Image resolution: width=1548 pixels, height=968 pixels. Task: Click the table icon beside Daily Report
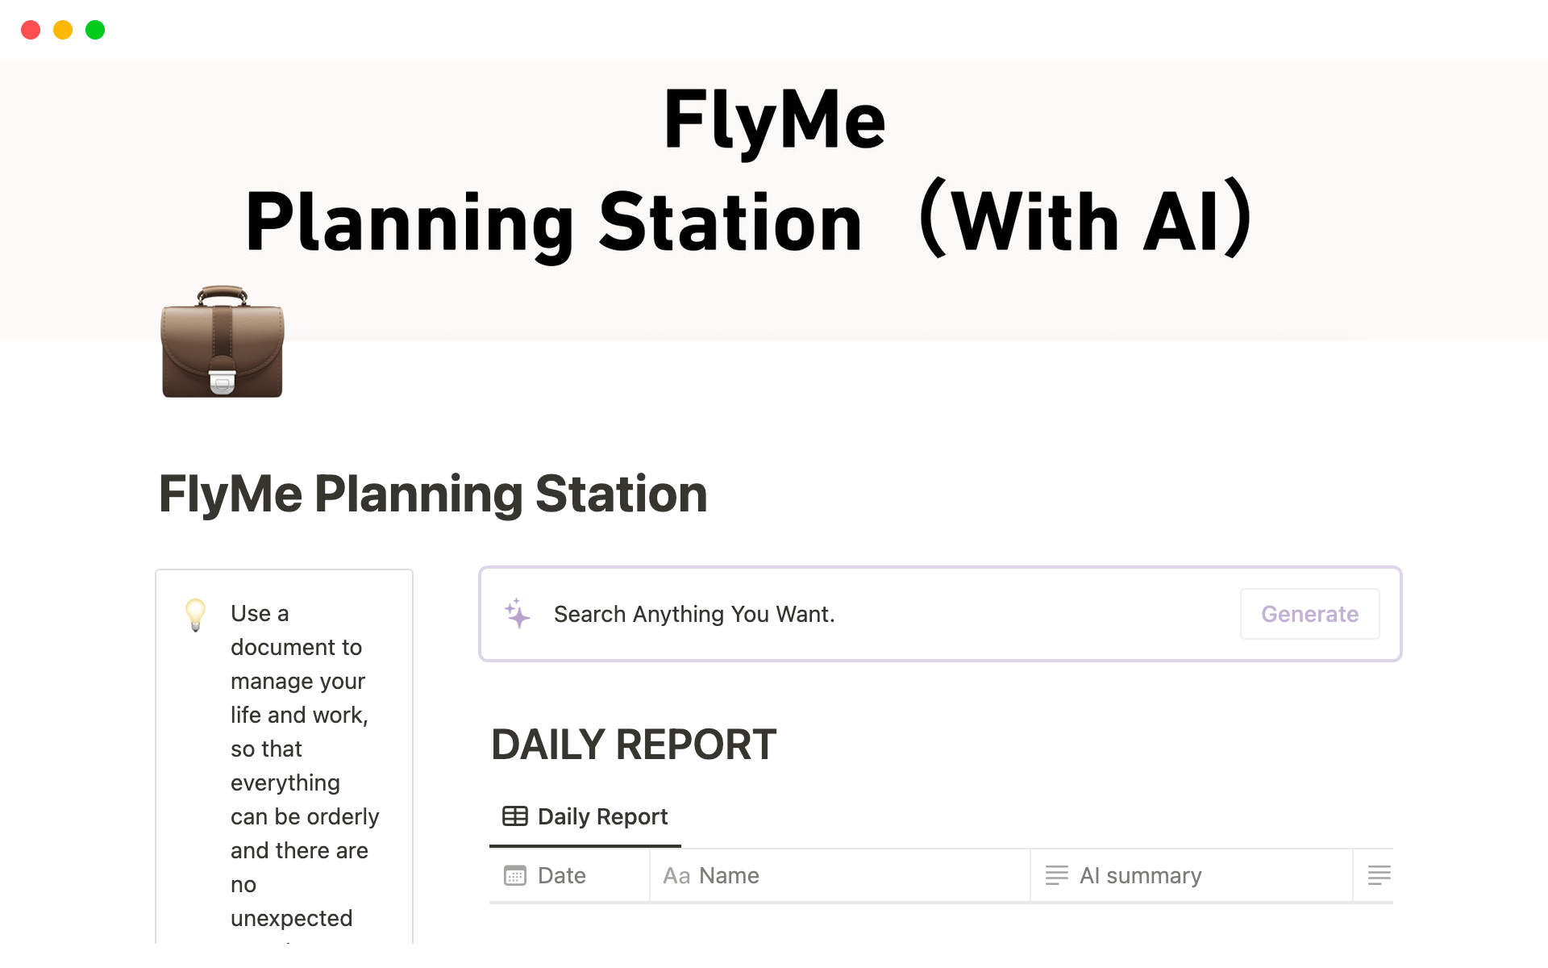(515, 816)
